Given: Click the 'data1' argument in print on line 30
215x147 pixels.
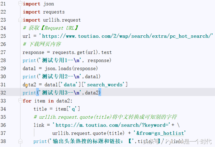Looking at the screenshot, I should click(x=92, y=76).
